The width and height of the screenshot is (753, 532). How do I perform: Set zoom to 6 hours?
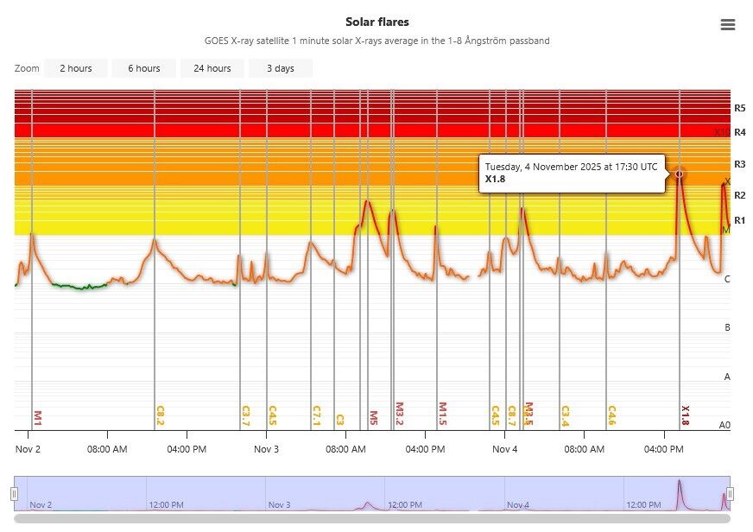point(143,68)
